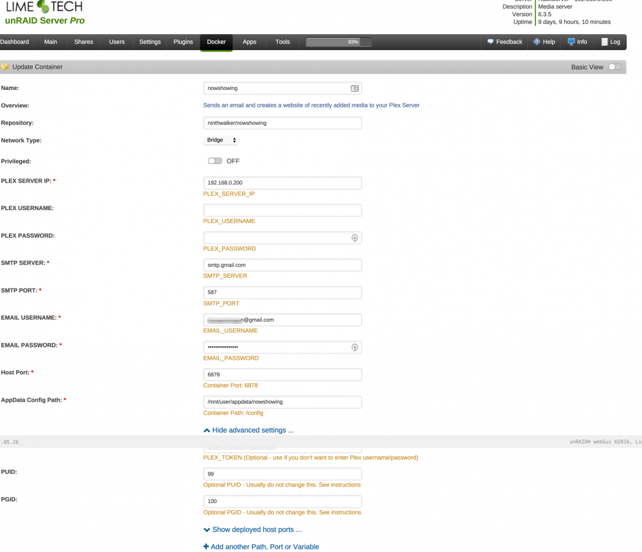Go to the Users tab

coord(117,42)
